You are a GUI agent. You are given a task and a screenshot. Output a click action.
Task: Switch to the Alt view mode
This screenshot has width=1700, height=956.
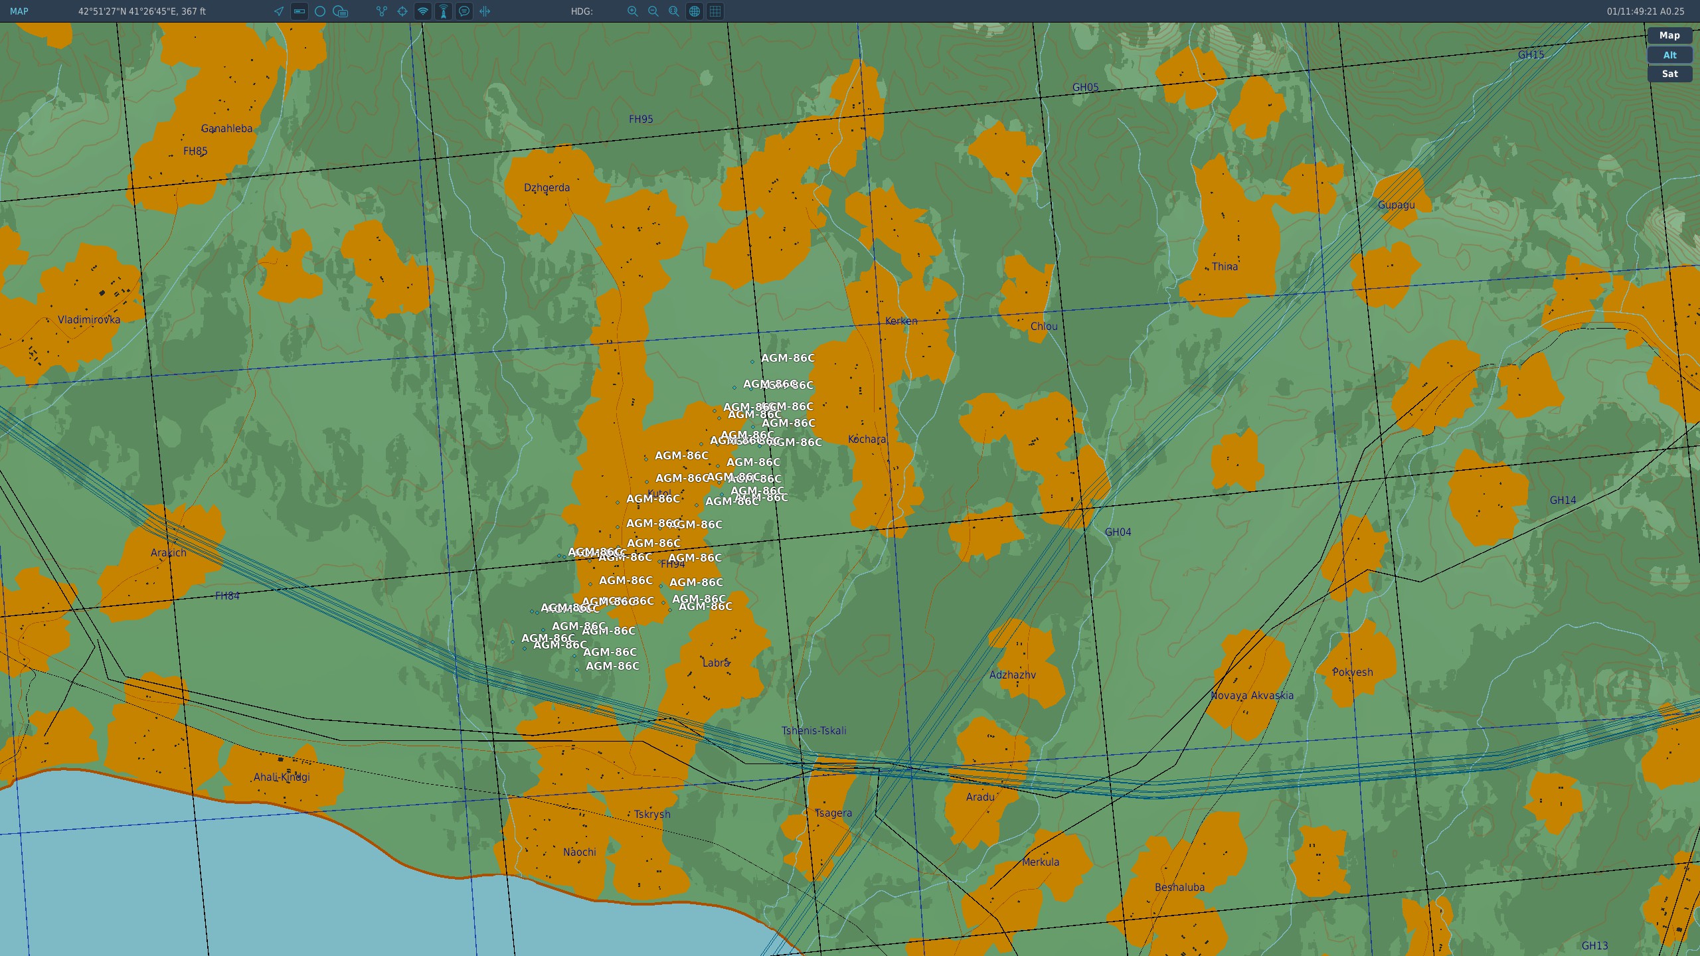tap(1669, 55)
